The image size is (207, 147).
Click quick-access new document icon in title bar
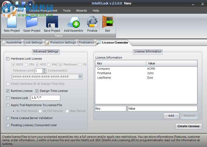pyautogui.click(x=17, y=3)
